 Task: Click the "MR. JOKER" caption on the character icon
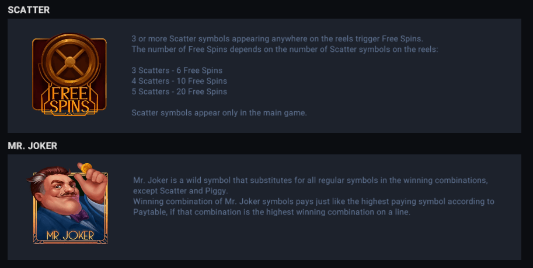tap(69, 236)
